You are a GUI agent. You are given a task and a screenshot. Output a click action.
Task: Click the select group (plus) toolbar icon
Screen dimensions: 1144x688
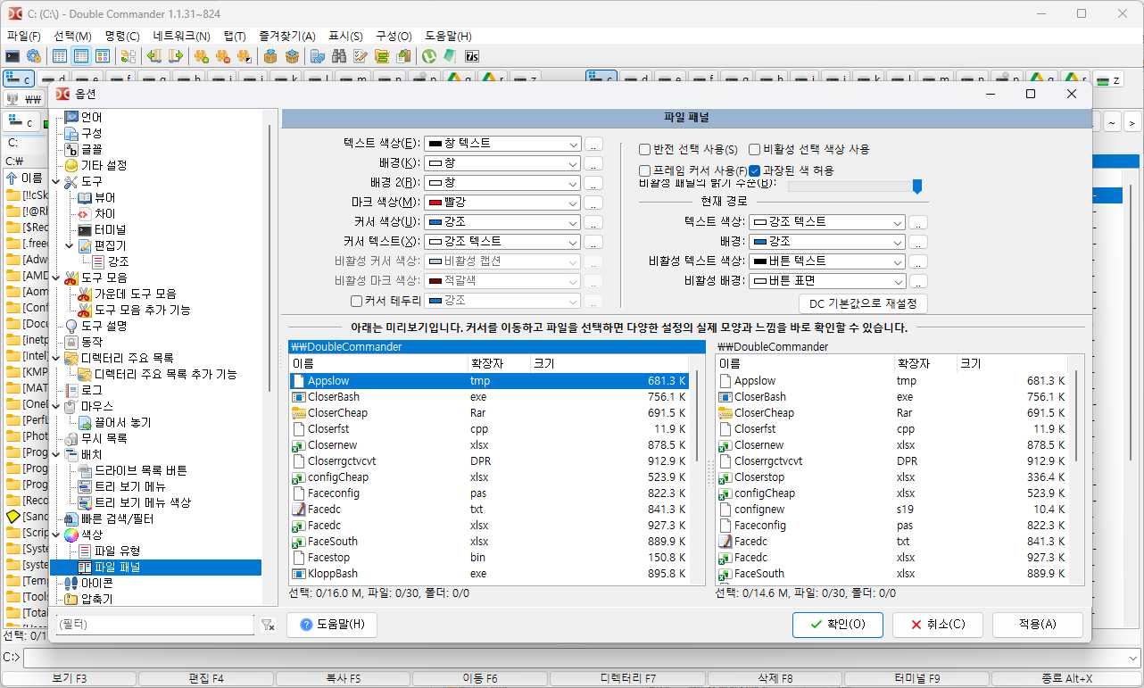[202, 56]
